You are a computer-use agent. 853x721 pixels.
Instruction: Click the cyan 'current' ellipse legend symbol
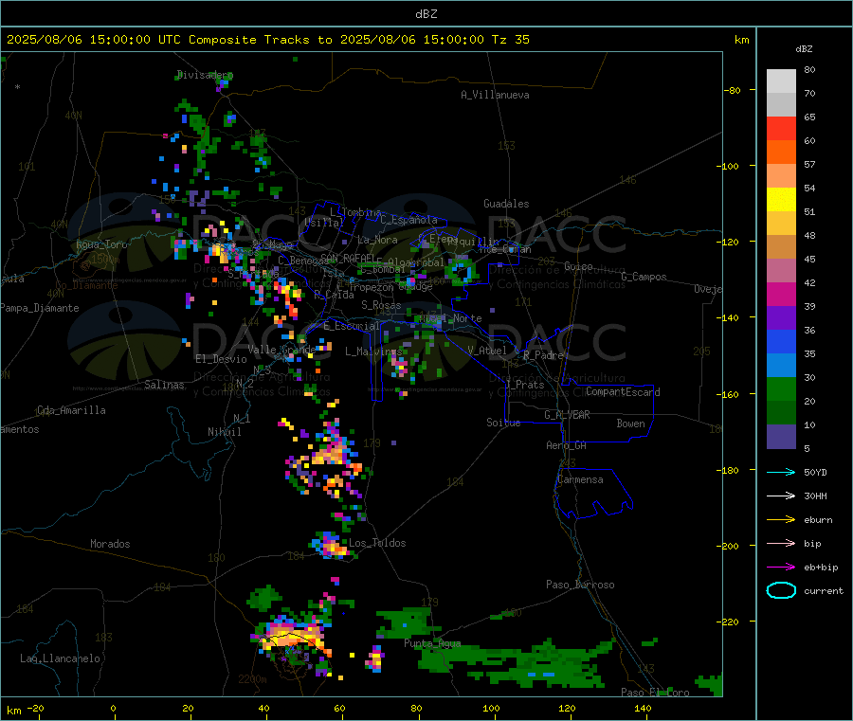click(781, 590)
